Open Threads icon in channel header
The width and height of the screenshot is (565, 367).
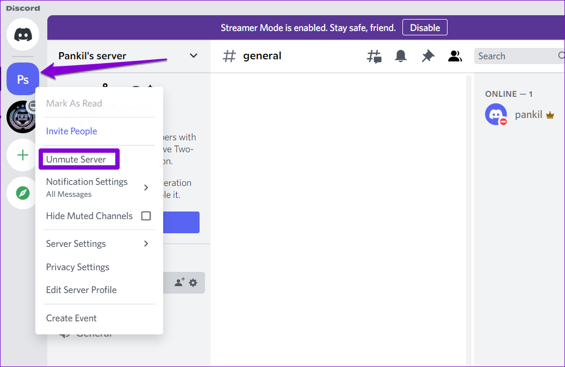374,56
